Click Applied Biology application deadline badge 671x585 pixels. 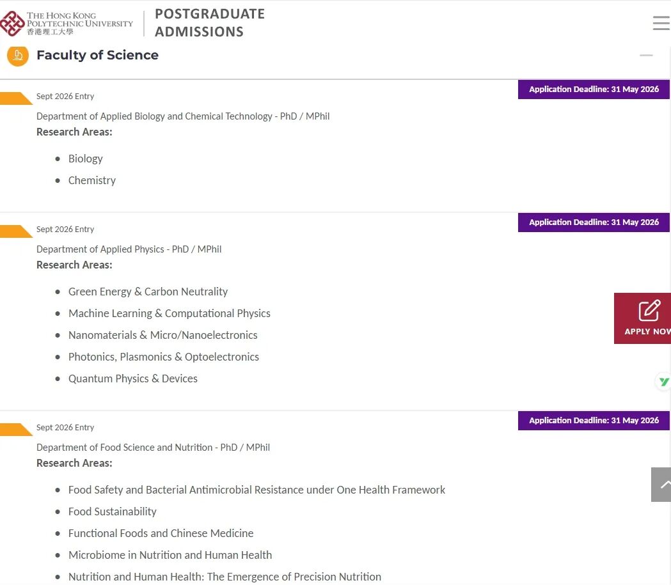[x=594, y=90]
